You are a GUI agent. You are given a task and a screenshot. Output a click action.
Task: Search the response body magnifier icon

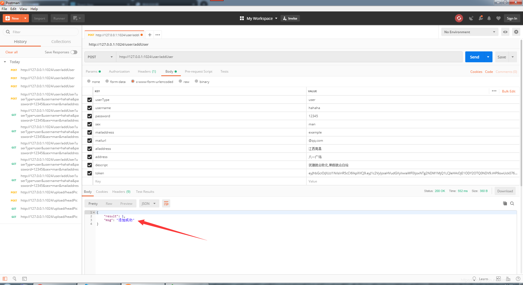512,203
